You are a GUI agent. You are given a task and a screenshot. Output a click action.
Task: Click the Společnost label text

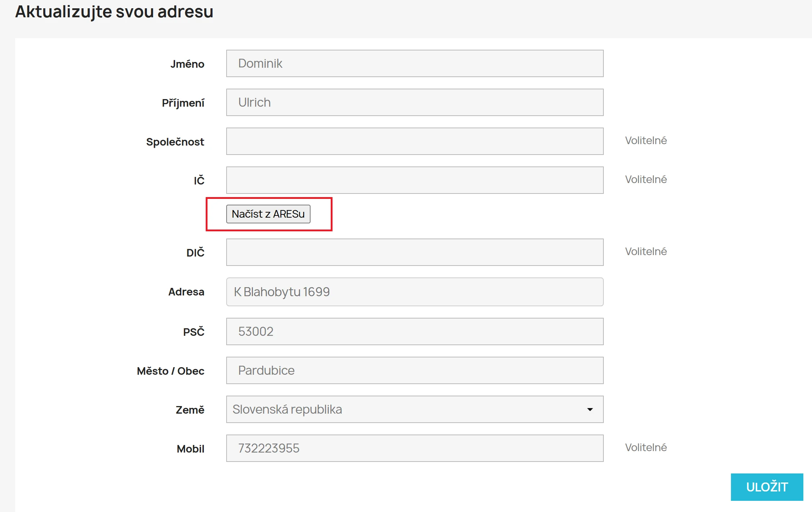tap(175, 142)
